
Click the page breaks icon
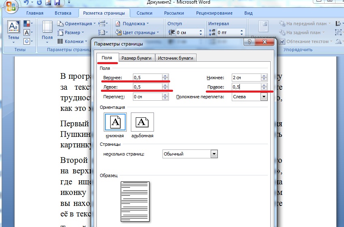[103, 23]
